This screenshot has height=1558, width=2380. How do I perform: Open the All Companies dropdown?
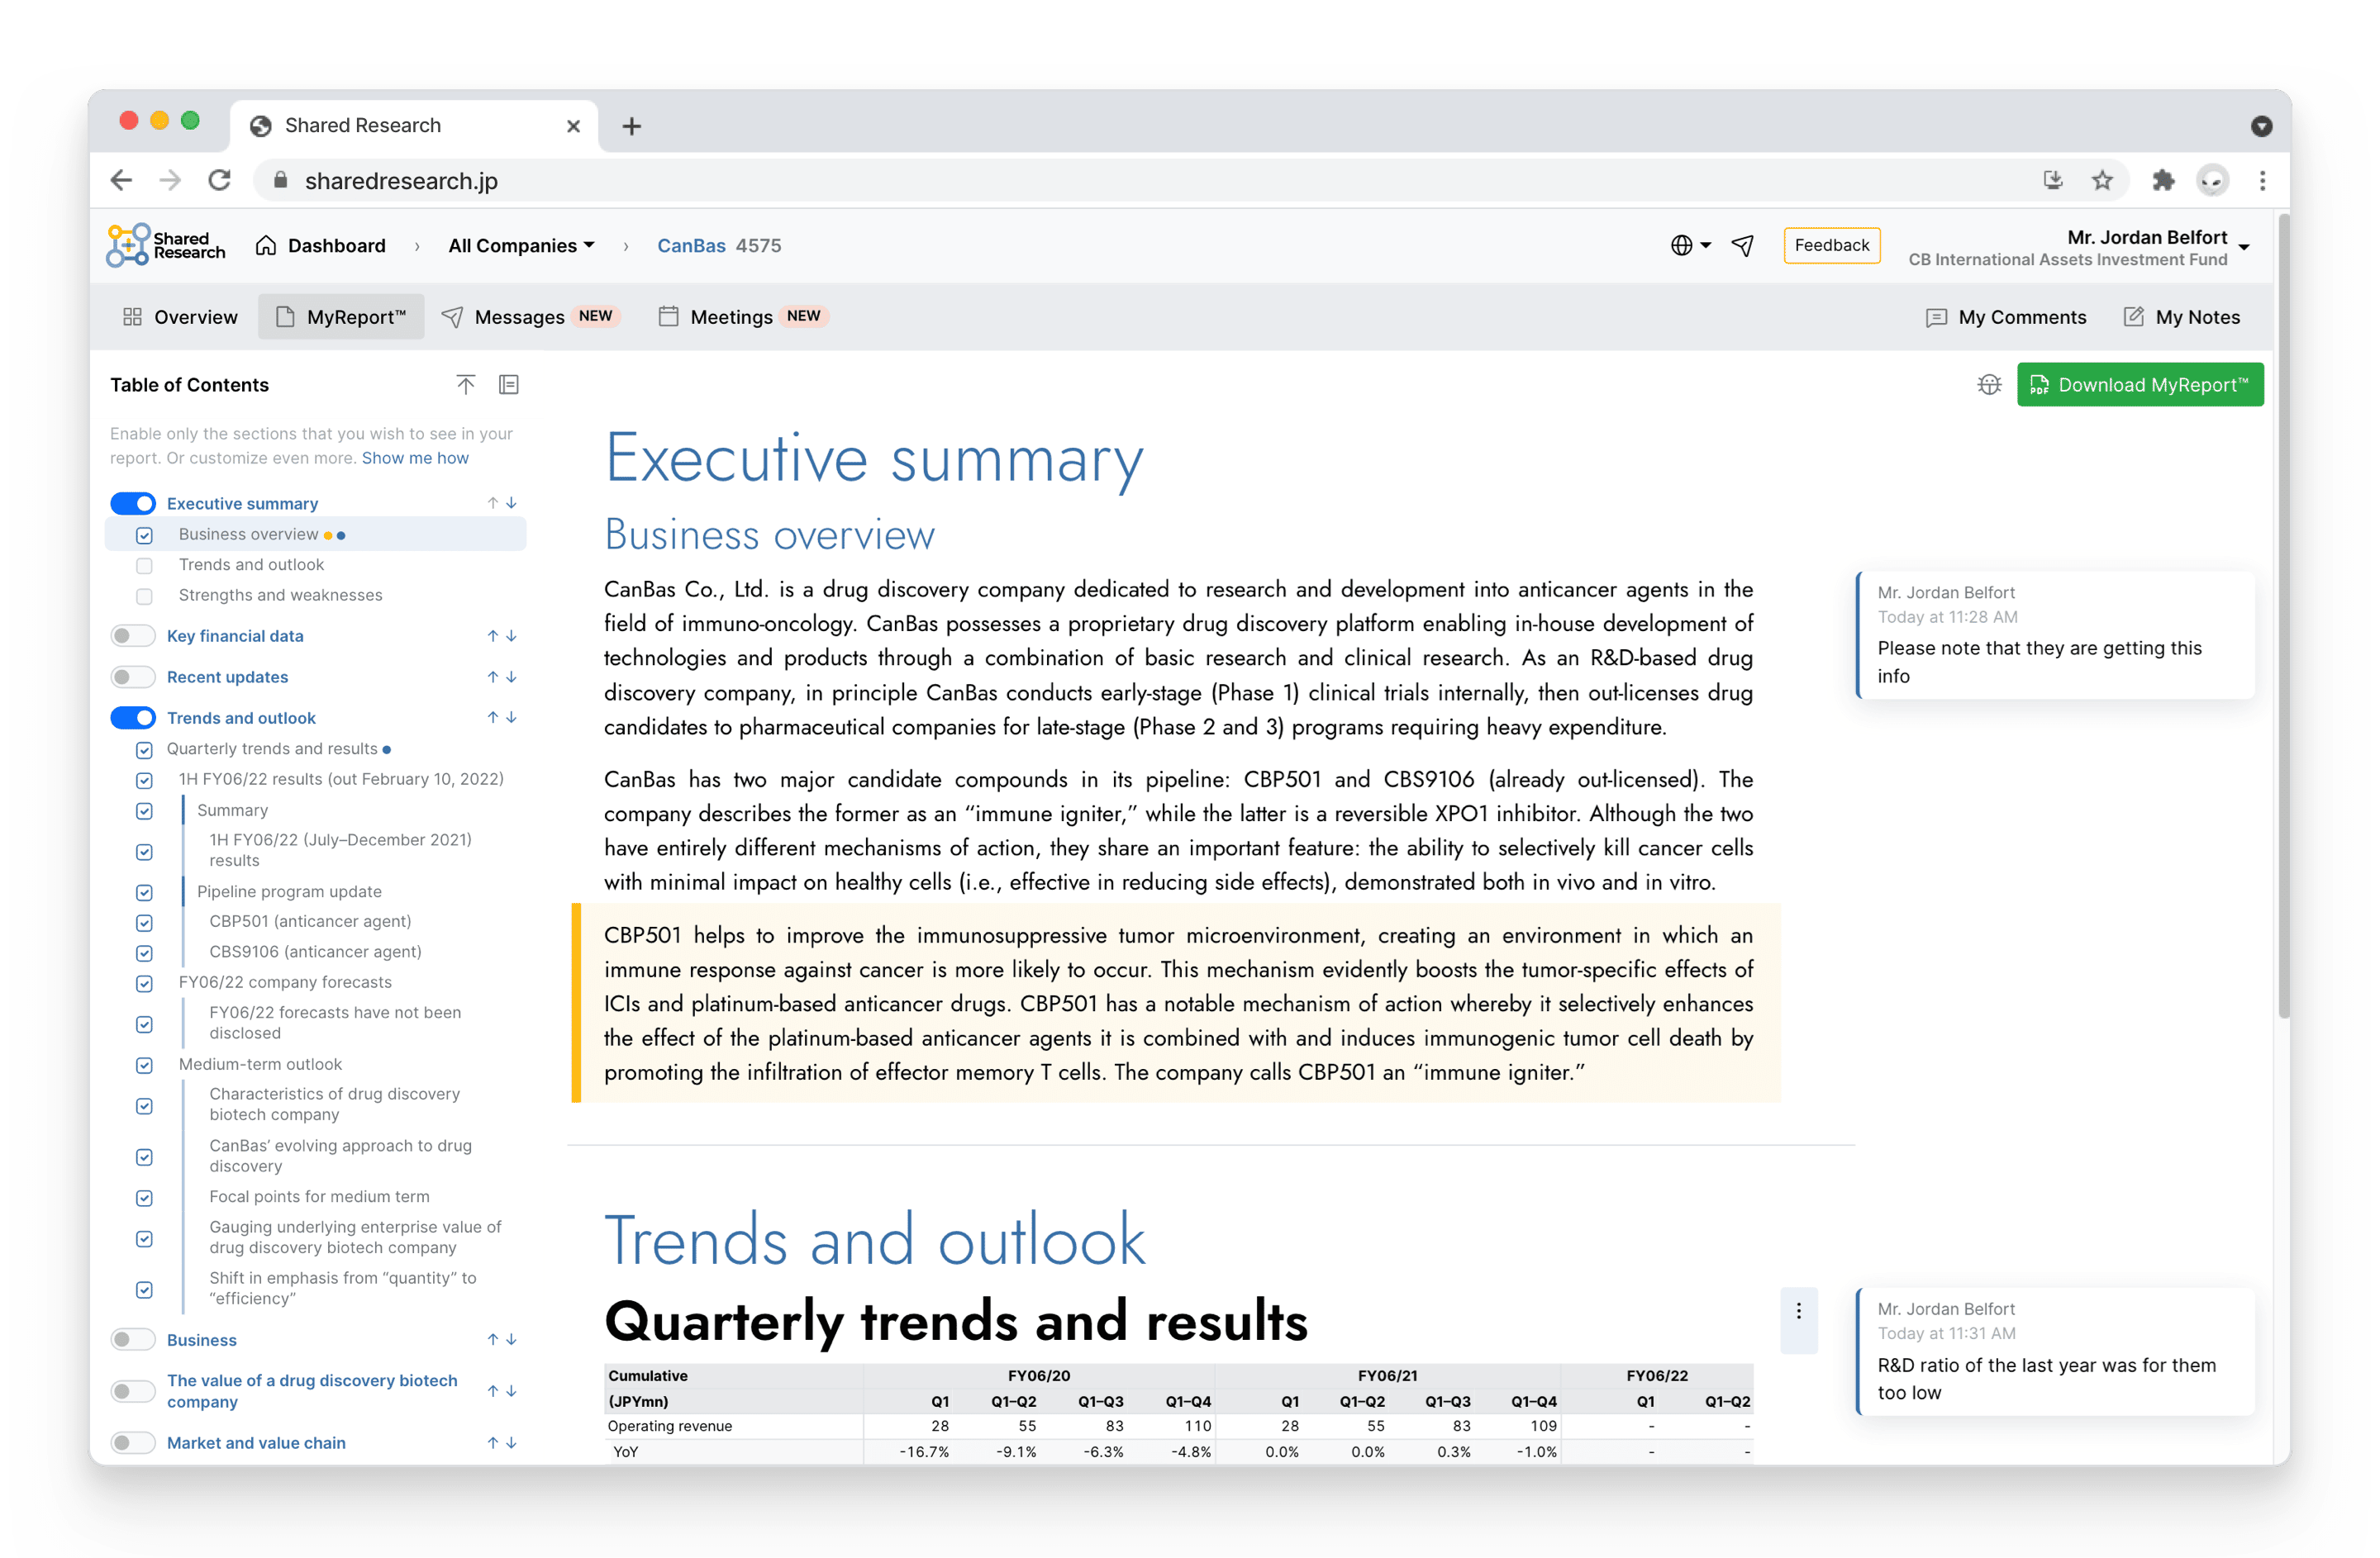click(x=518, y=245)
